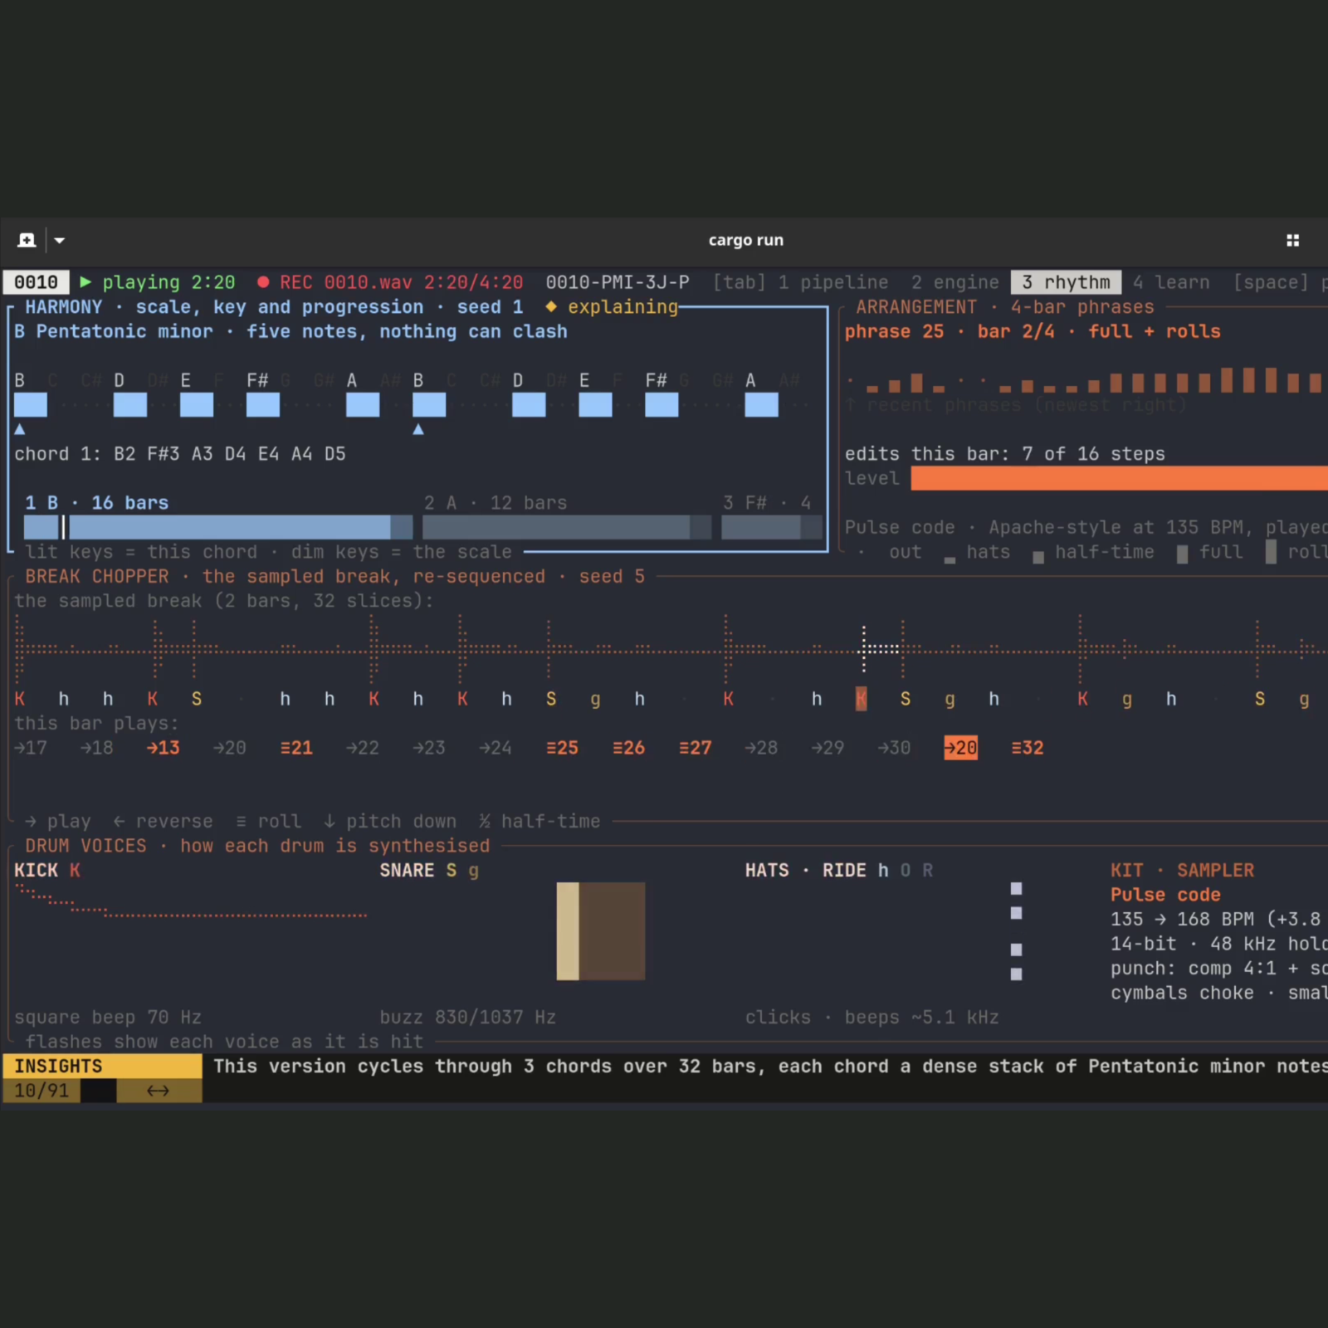The width and height of the screenshot is (1328, 1328).
Task: Click the "REC 0010.wav 2:20/4:20" recording status
Action: [x=402, y=282]
